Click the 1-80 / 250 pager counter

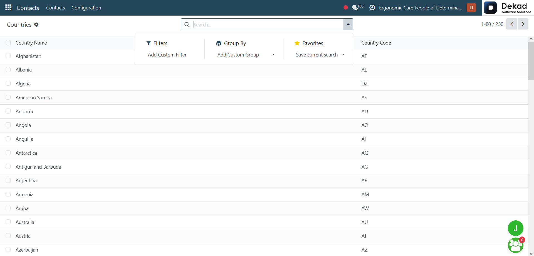(492, 24)
